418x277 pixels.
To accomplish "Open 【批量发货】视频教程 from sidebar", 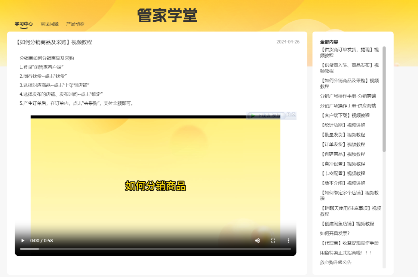I will pos(342,135).
